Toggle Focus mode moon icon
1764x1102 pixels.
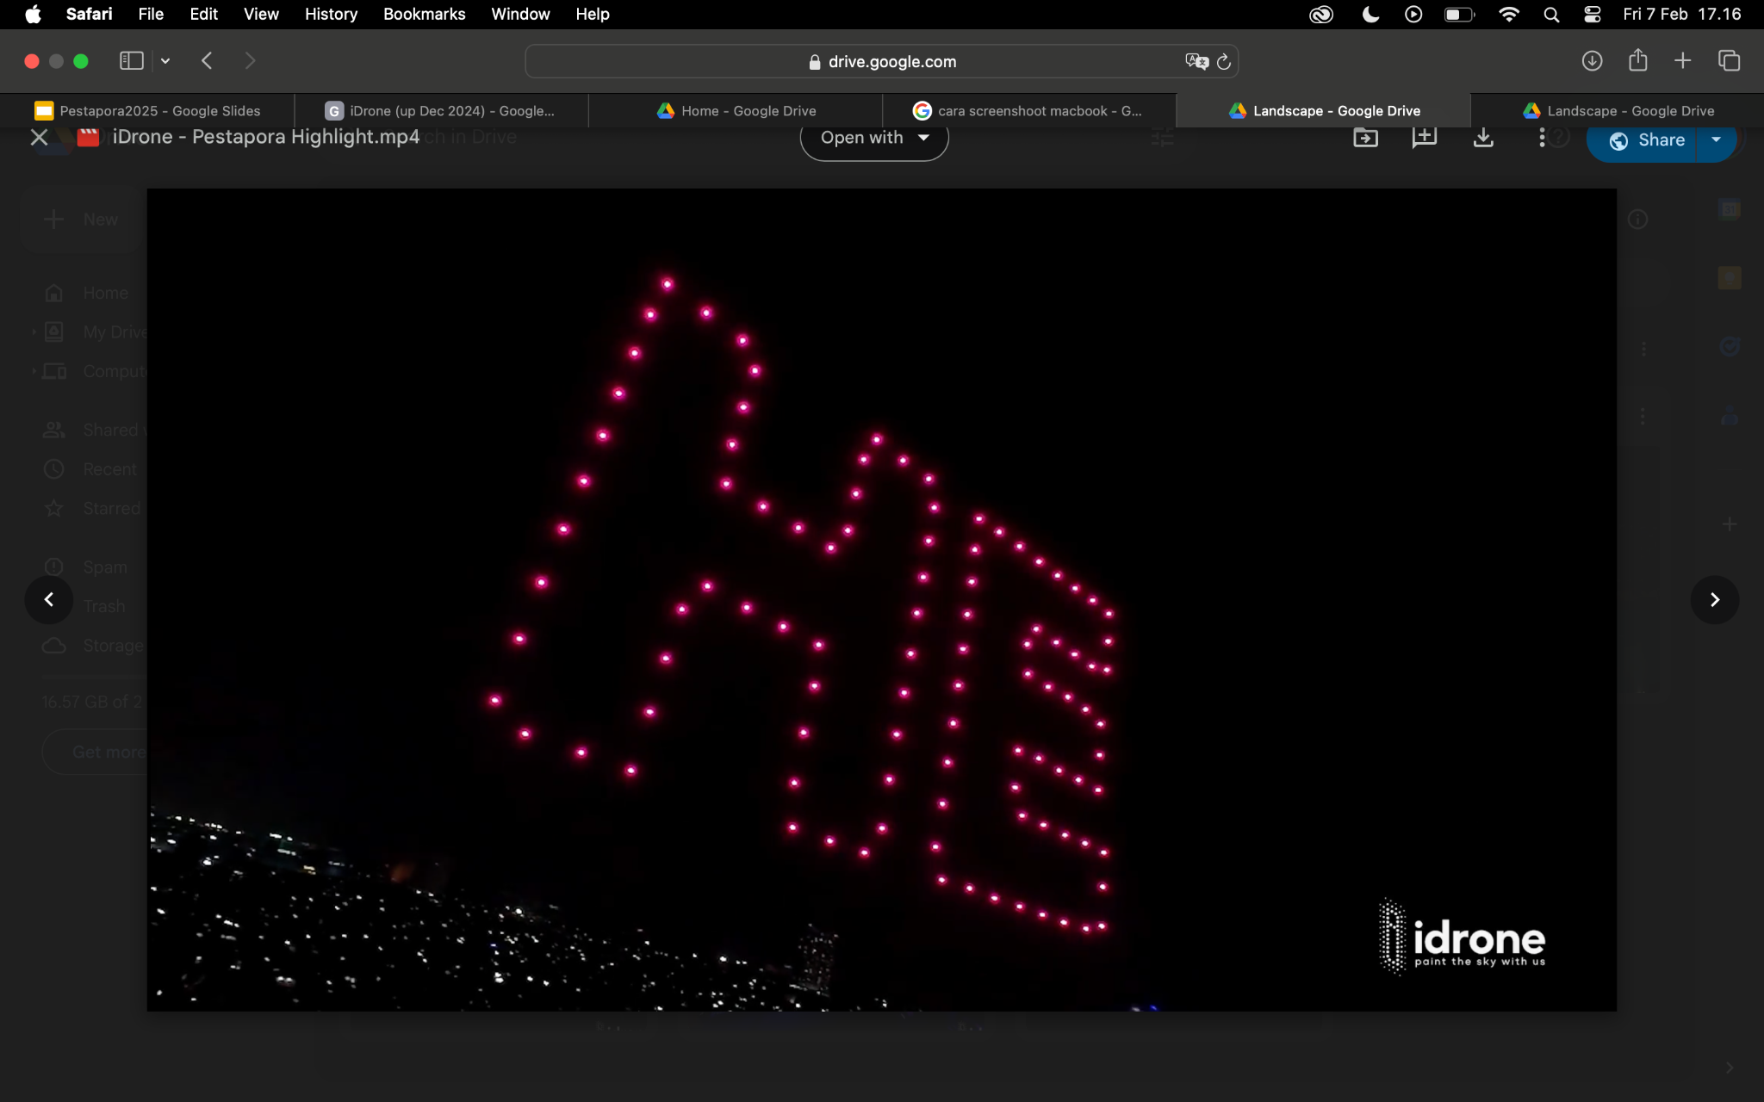(1370, 14)
